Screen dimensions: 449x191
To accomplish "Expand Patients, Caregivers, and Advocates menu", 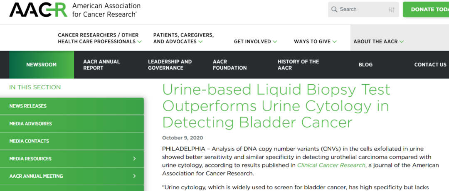I will pyautogui.click(x=183, y=38).
